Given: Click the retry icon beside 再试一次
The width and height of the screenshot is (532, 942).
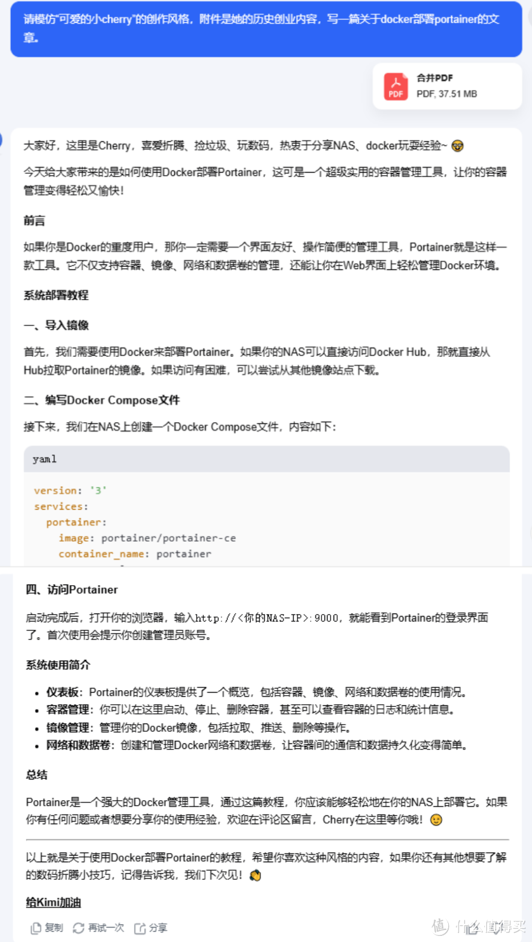Looking at the screenshot, I should [x=79, y=928].
